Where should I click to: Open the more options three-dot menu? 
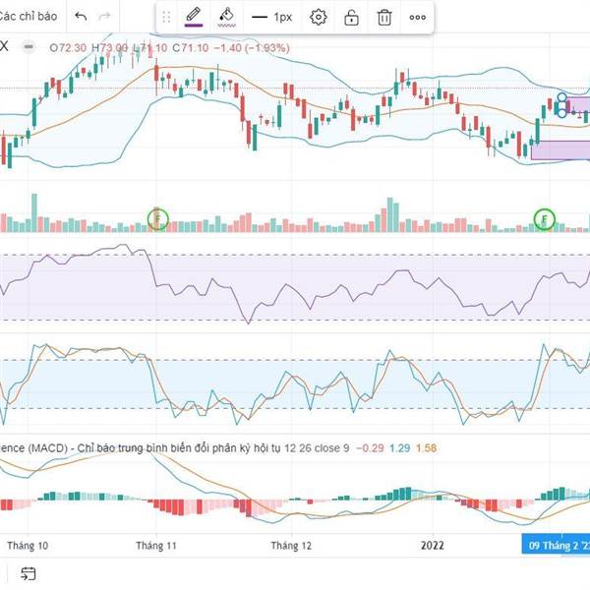coord(418,18)
